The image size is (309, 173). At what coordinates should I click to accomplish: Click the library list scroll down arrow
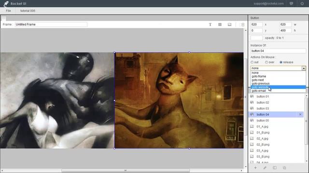click(307, 161)
